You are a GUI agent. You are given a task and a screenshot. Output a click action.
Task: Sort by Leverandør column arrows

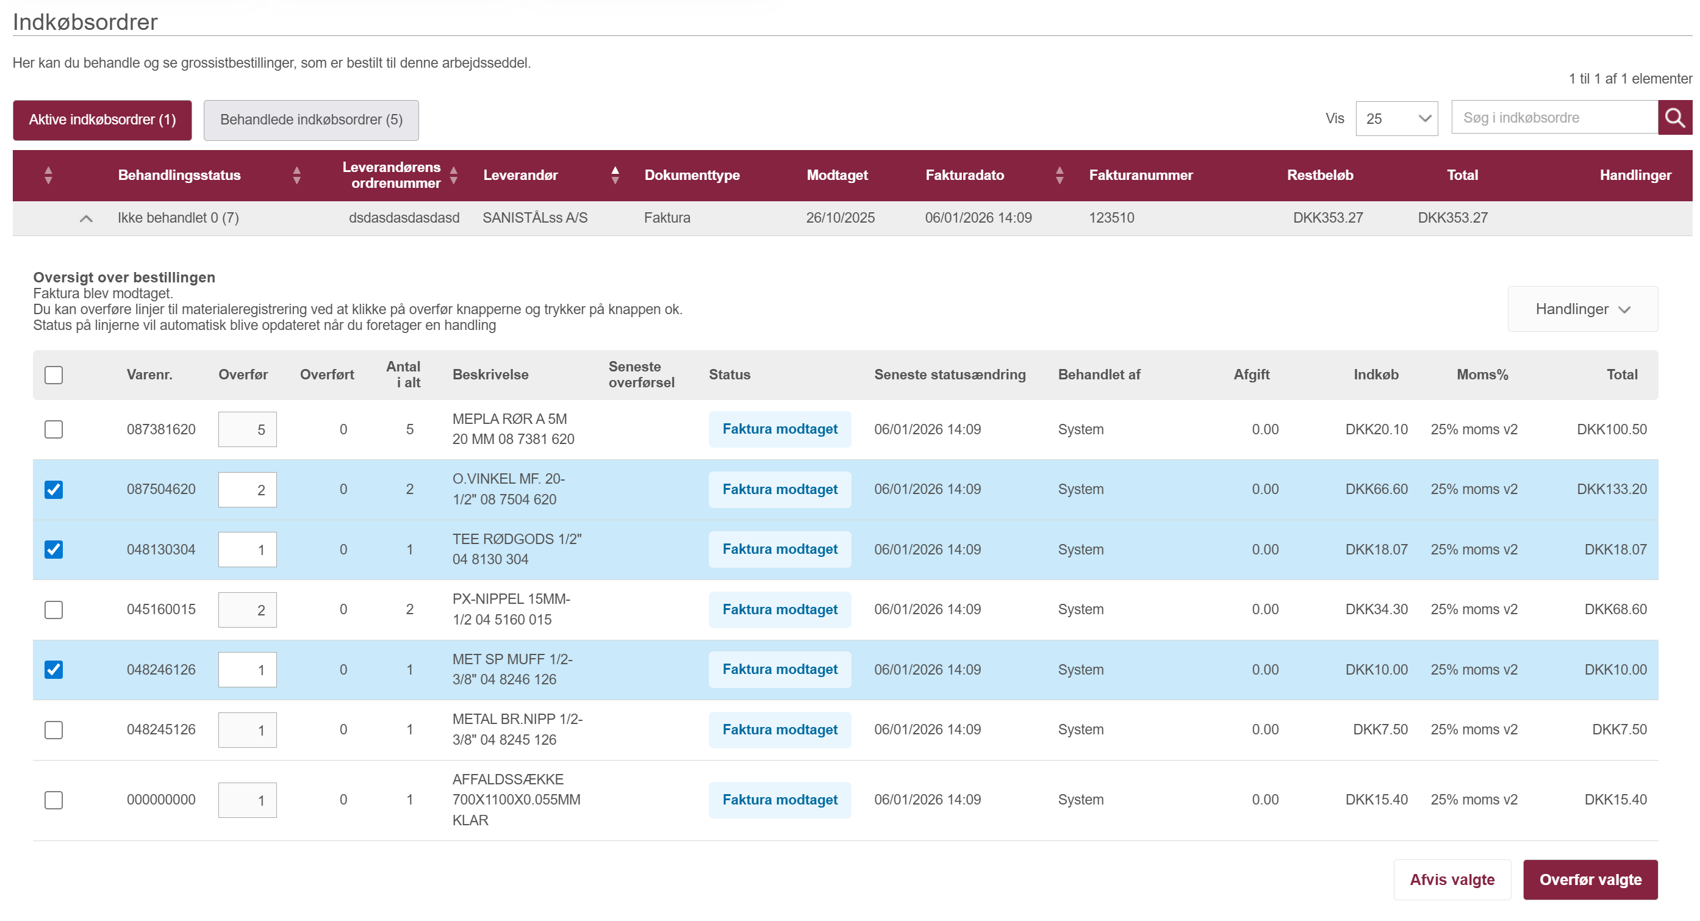point(614,175)
